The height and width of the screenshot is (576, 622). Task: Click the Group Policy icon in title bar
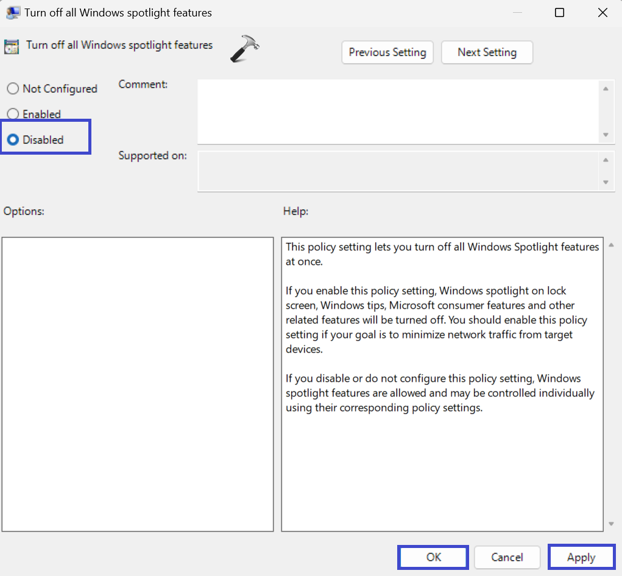coord(12,13)
